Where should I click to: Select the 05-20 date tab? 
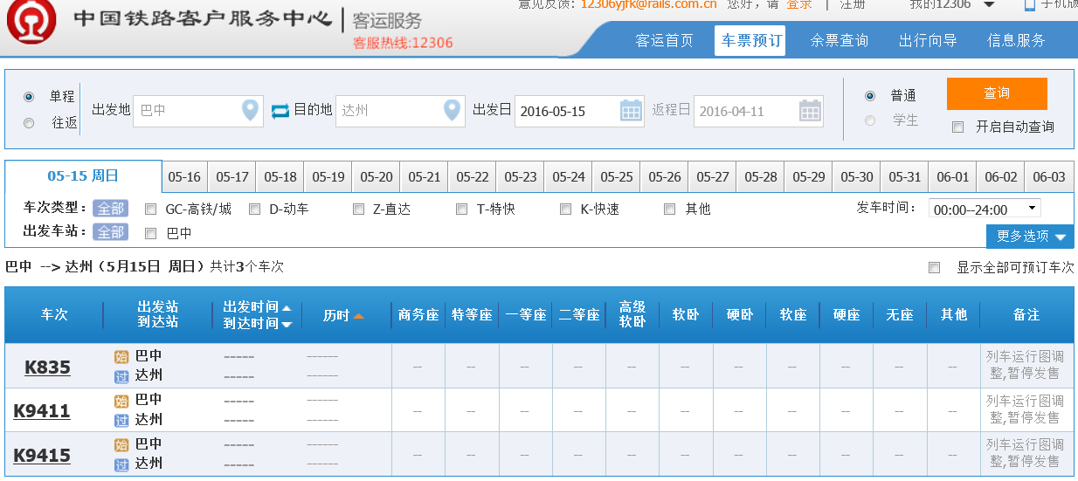[x=376, y=177]
